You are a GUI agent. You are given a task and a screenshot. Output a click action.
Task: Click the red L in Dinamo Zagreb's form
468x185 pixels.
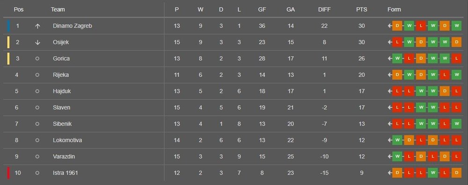[x=421, y=26]
